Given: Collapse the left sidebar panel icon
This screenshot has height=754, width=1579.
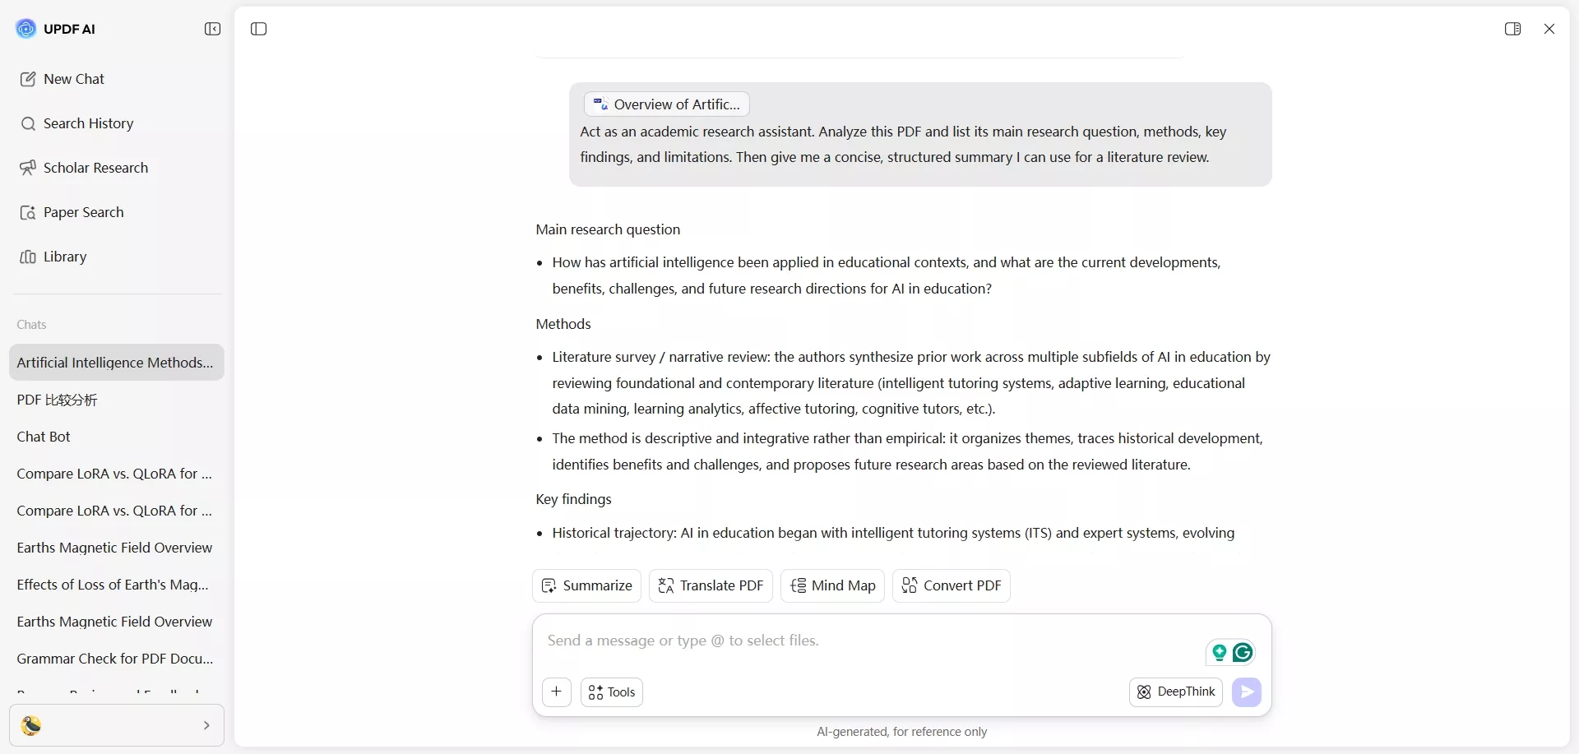Looking at the screenshot, I should 212,29.
